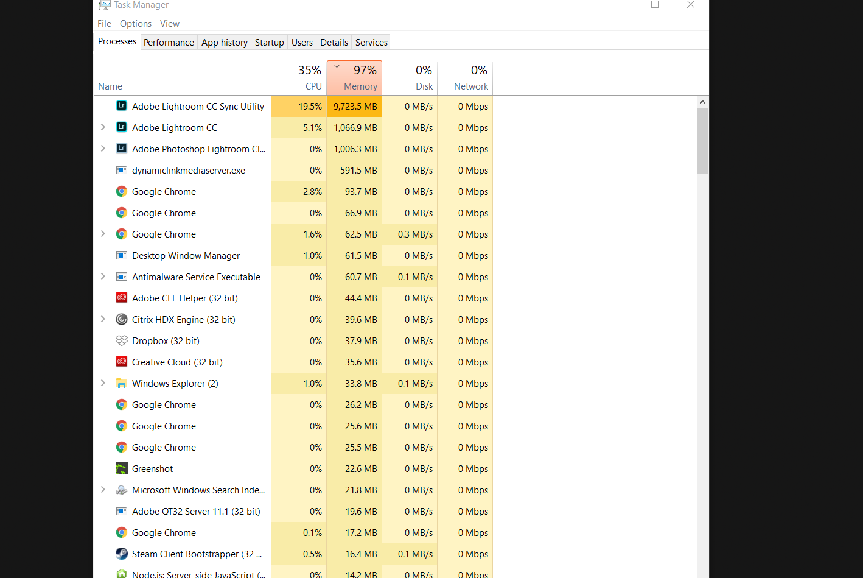Click the 1,066.9 MB memory cell

(355, 127)
